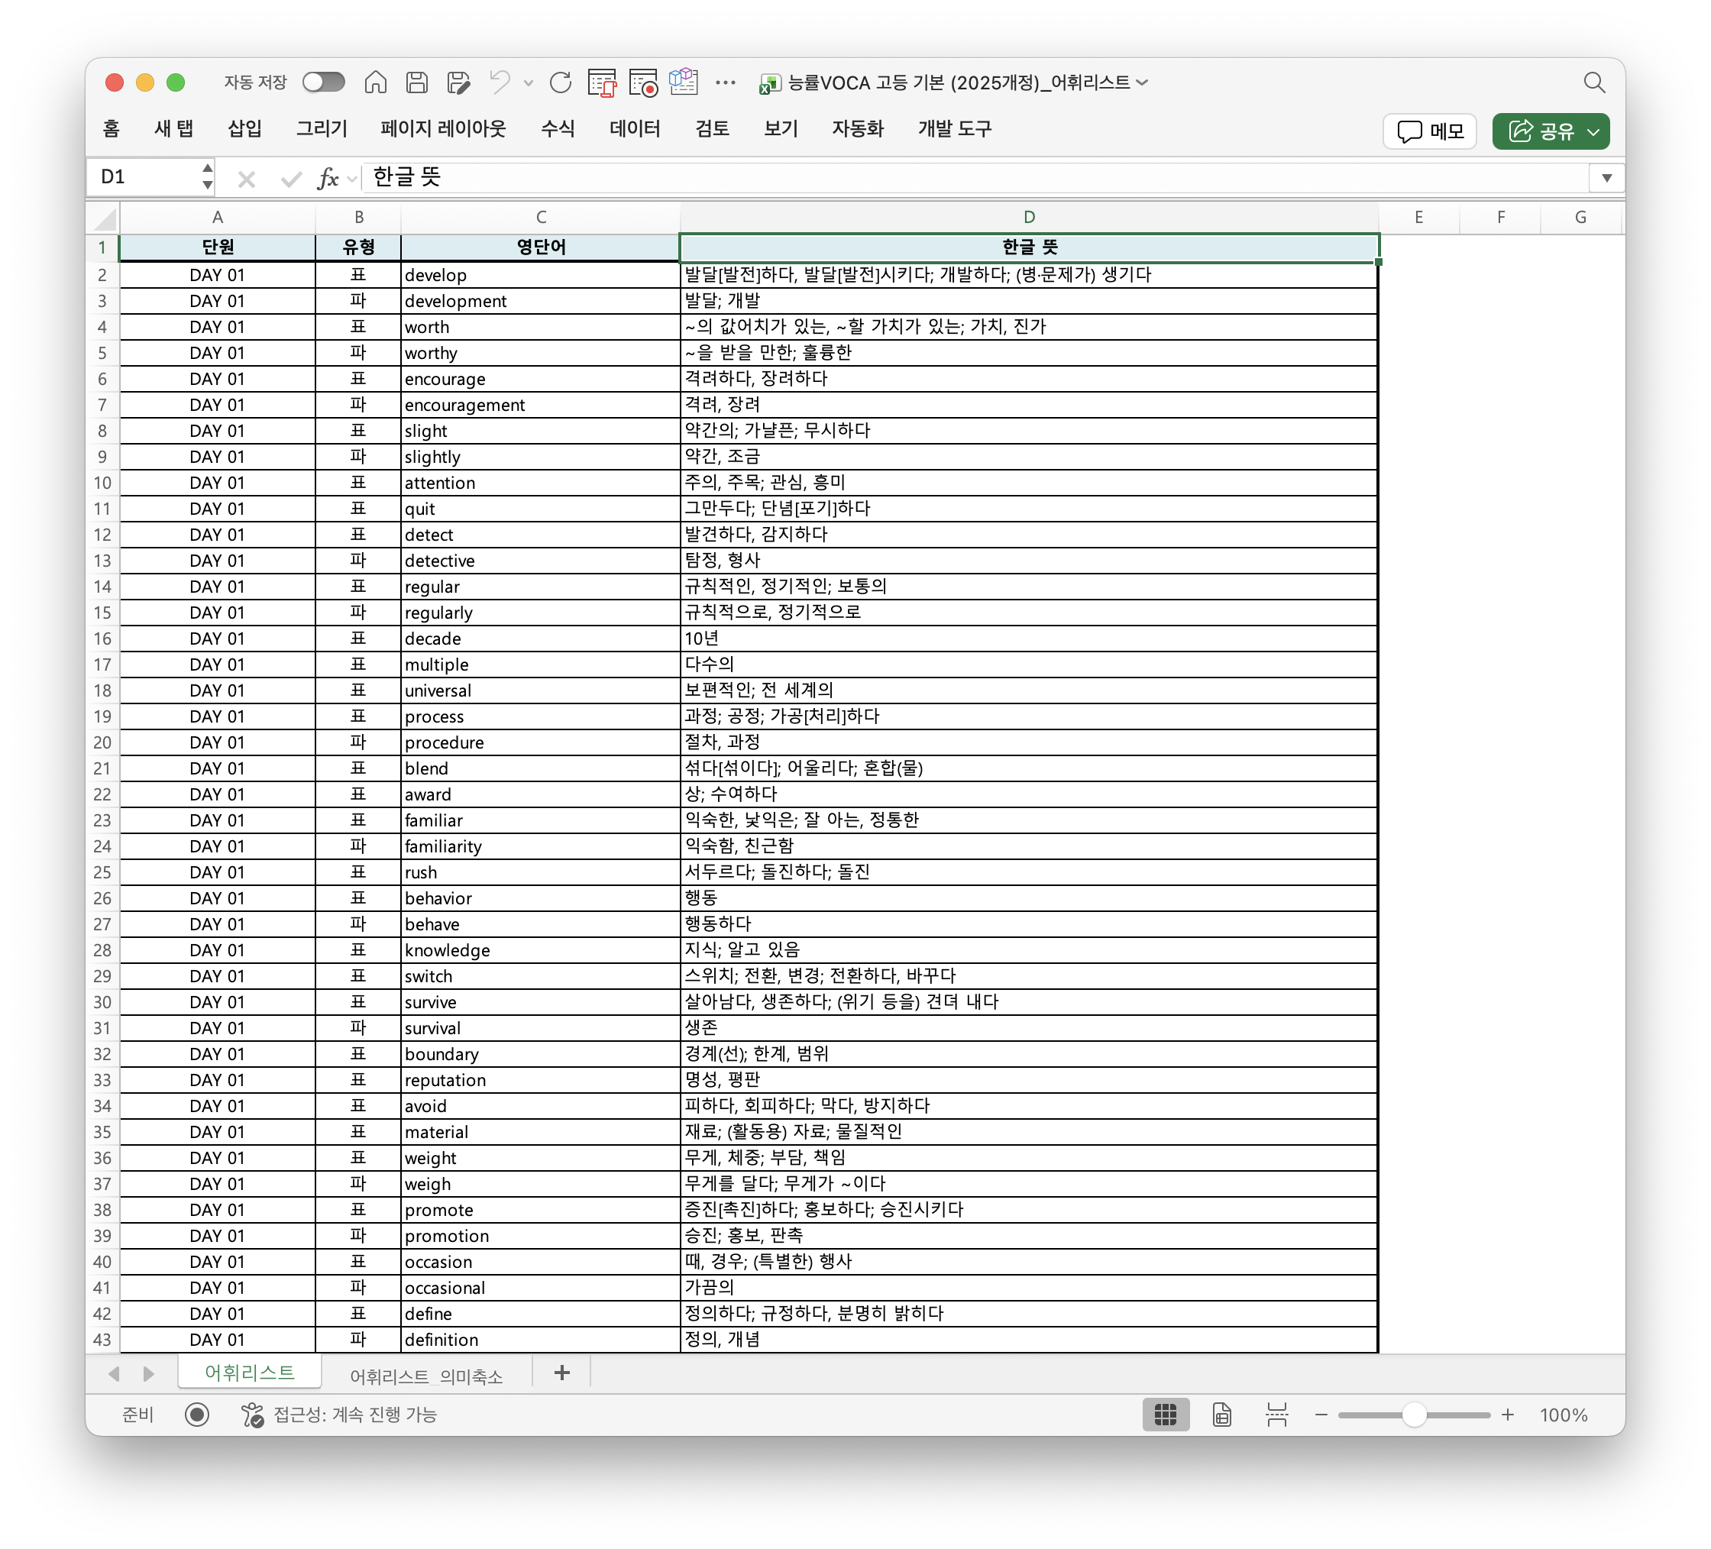Switch to the Page Layout view icon
The image size is (1711, 1549).
[x=1221, y=1414]
